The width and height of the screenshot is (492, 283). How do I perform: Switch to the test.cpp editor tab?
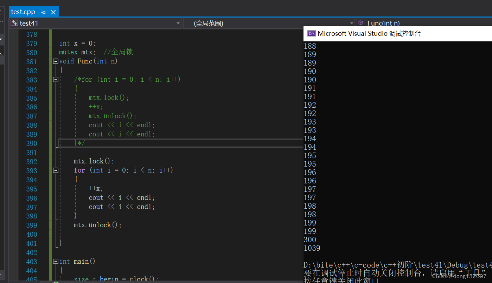point(23,12)
